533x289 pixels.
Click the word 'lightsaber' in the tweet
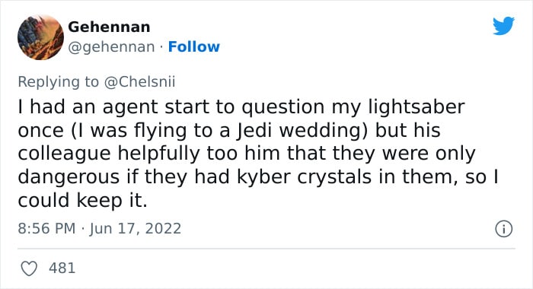(x=417, y=107)
